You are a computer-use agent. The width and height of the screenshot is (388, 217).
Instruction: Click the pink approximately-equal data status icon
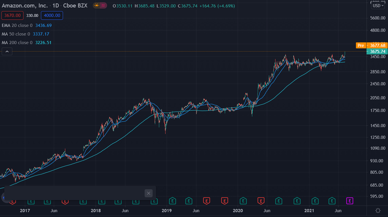(103, 6)
